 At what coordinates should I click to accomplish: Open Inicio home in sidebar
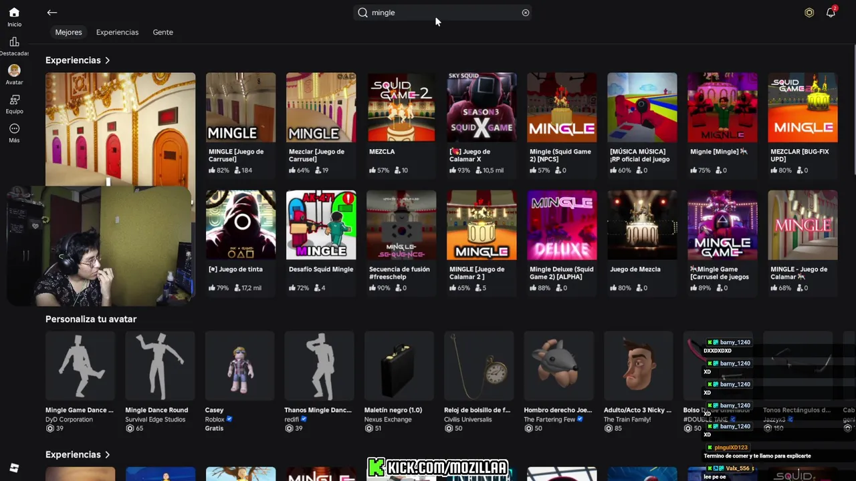click(x=14, y=17)
